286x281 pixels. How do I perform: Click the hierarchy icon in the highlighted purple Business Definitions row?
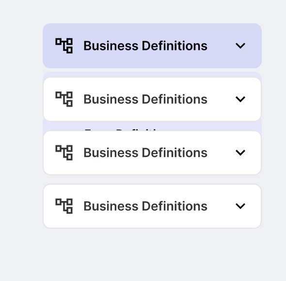(64, 46)
